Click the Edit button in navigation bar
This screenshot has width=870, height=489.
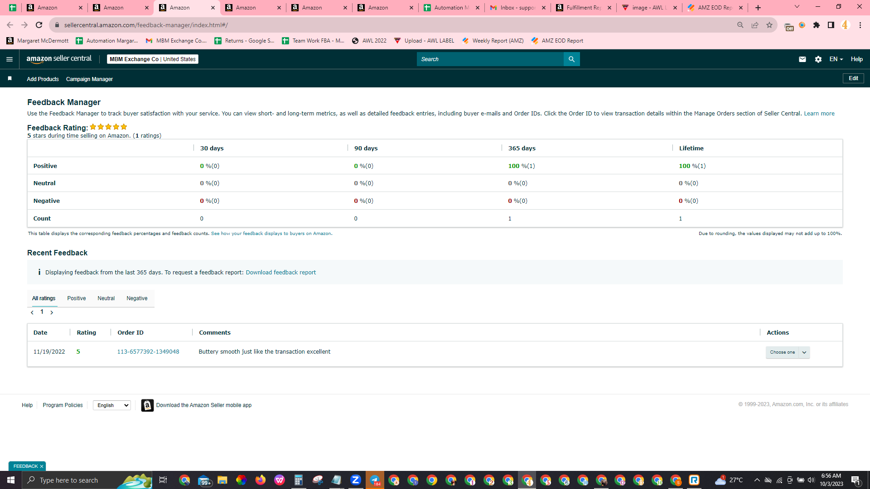pyautogui.click(x=853, y=78)
